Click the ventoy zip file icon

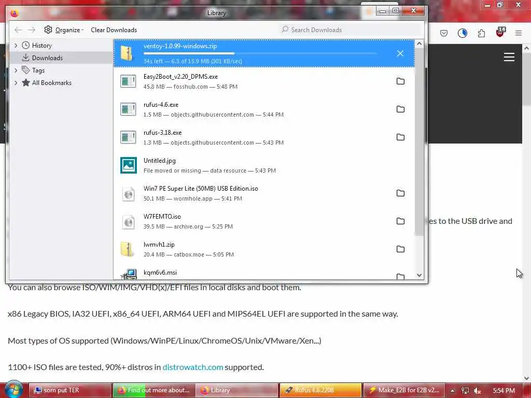128,53
